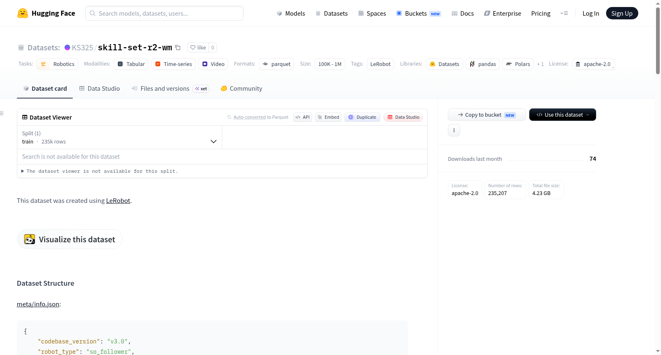Go to Datasets in top navigation
Screen dimensions: 661x355
click(x=332, y=13)
